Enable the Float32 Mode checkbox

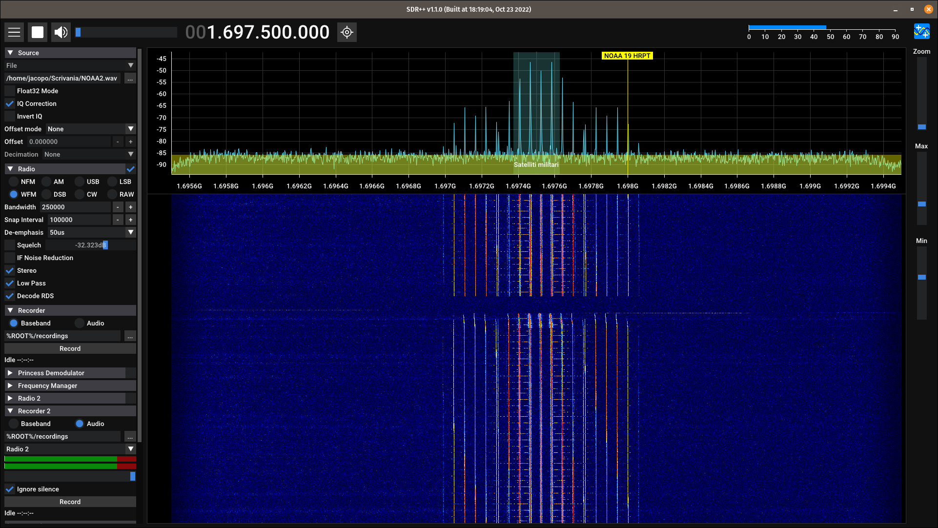[10, 91]
